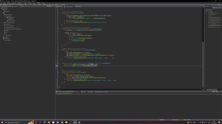Open the Project menu
Viewport: 222px width, 124px height.
point(30,3)
